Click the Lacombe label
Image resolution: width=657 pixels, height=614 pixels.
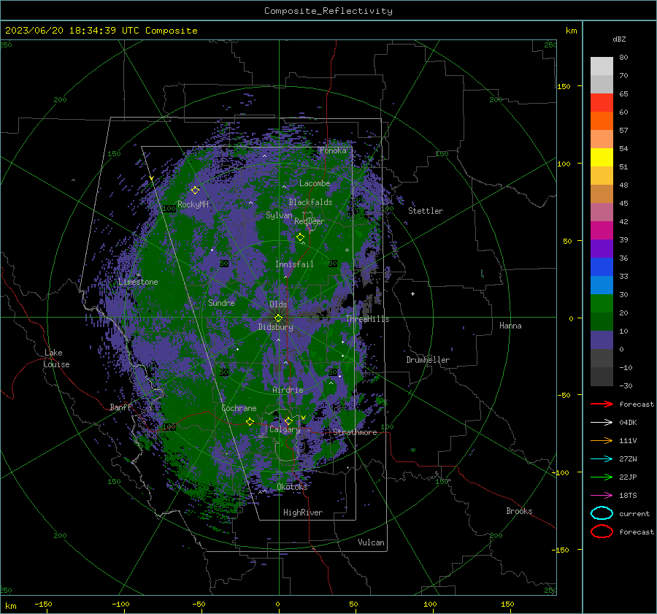315,183
